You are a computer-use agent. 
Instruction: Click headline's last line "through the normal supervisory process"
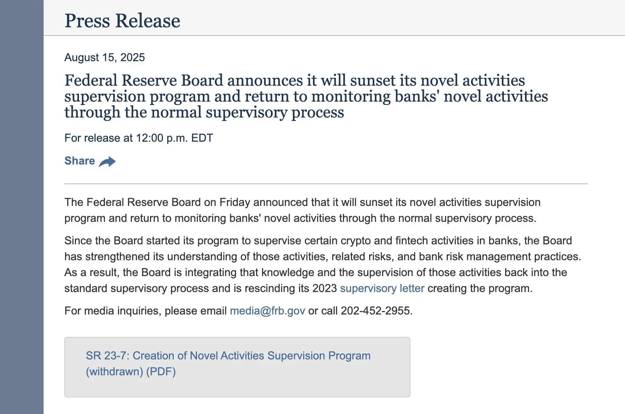coord(204,112)
